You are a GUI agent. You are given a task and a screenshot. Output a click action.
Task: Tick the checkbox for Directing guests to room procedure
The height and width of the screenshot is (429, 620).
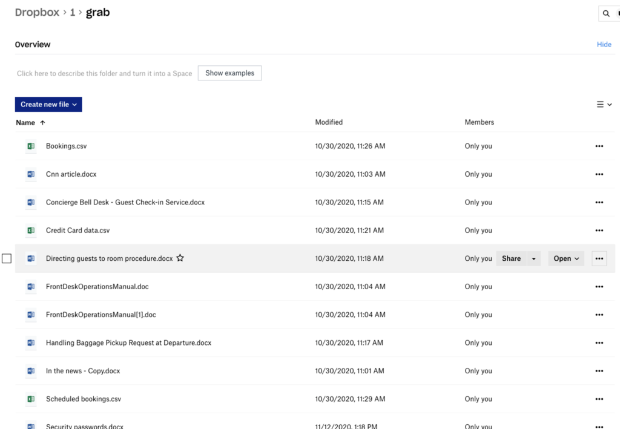[x=7, y=259]
